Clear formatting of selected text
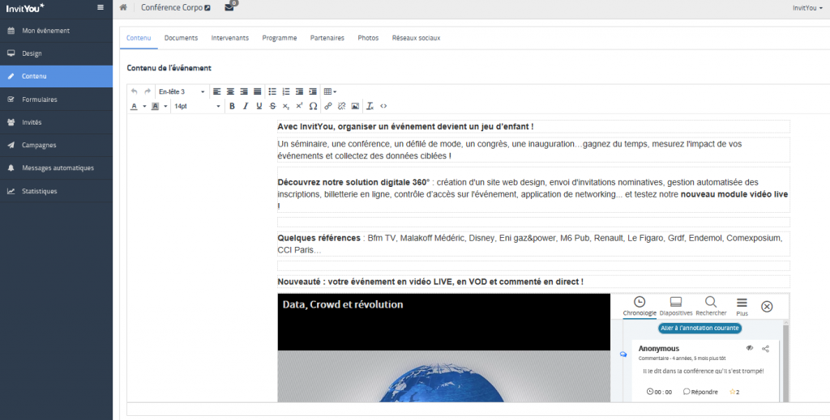The height and width of the screenshot is (420, 830). tap(370, 106)
